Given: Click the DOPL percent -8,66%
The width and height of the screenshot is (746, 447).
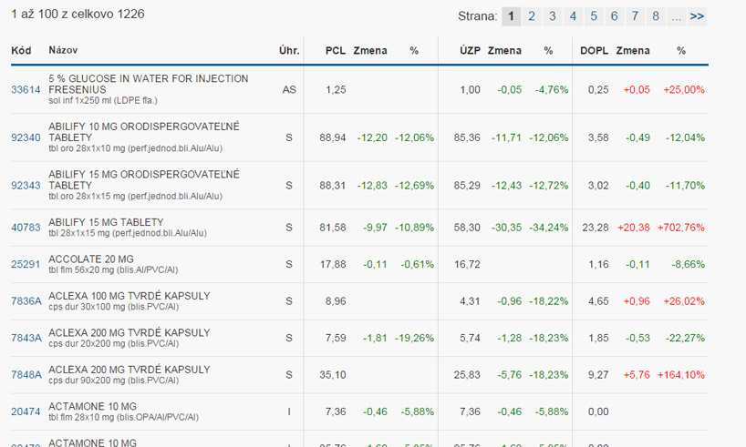Looking at the screenshot, I should click(x=688, y=265).
